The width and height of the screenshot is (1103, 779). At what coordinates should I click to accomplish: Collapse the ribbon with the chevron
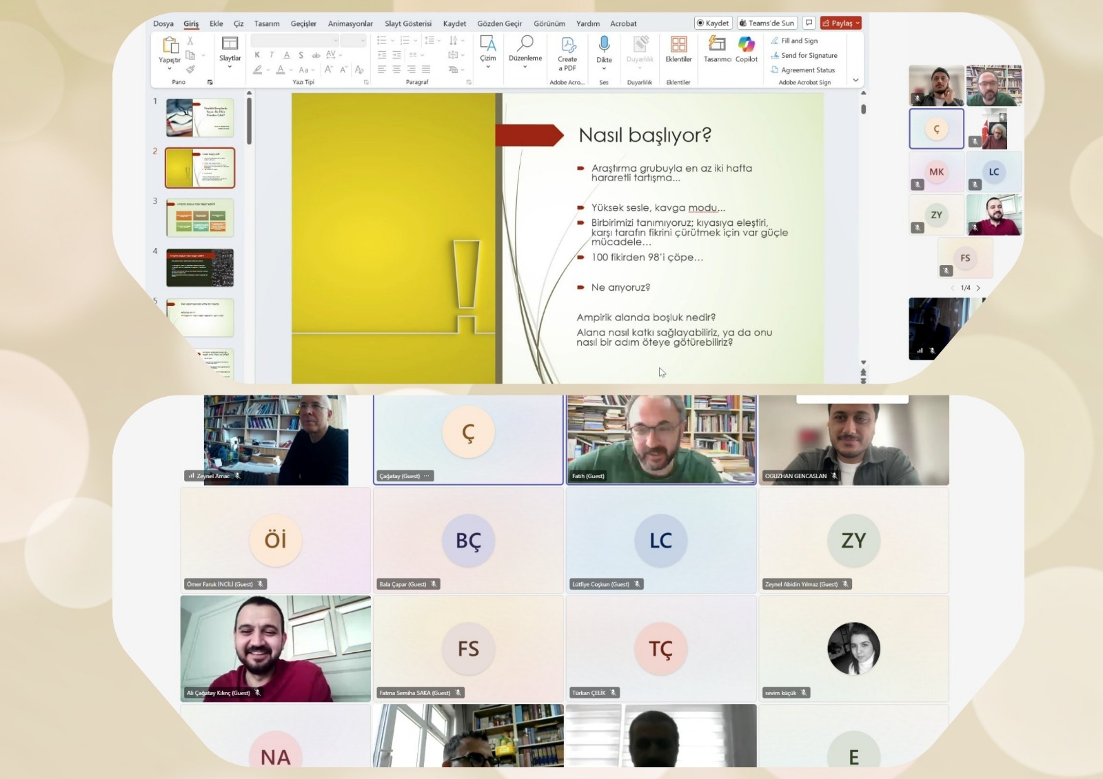pos(856,81)
